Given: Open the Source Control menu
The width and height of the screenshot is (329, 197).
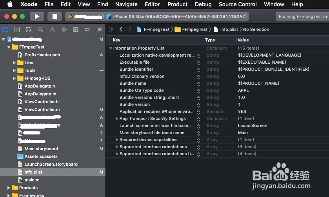Looking at the screenshot, I should point(238,4).
